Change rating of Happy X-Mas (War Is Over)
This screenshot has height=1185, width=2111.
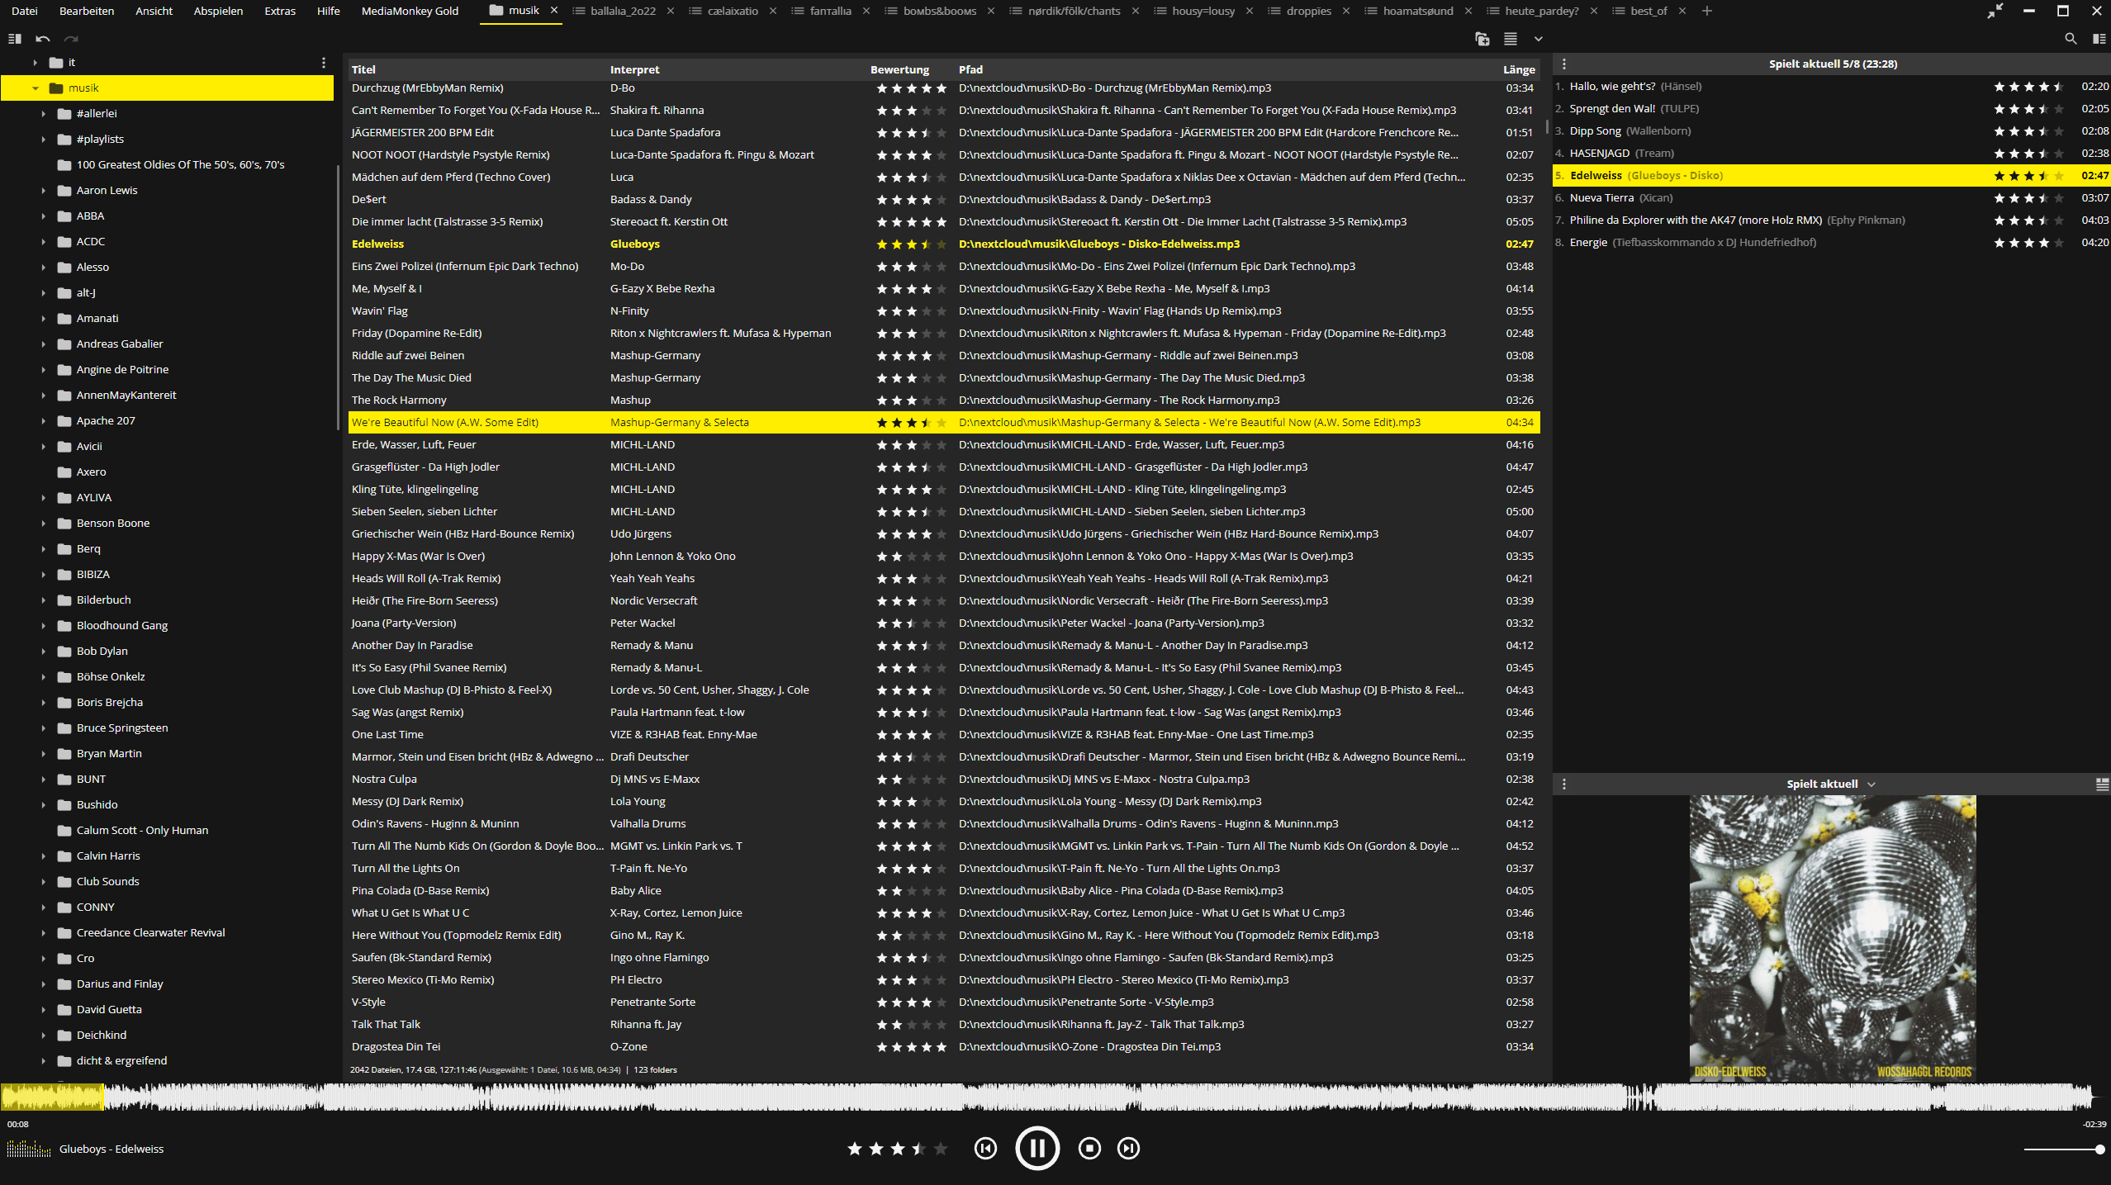pyautogui.click(x=911, y=557)
